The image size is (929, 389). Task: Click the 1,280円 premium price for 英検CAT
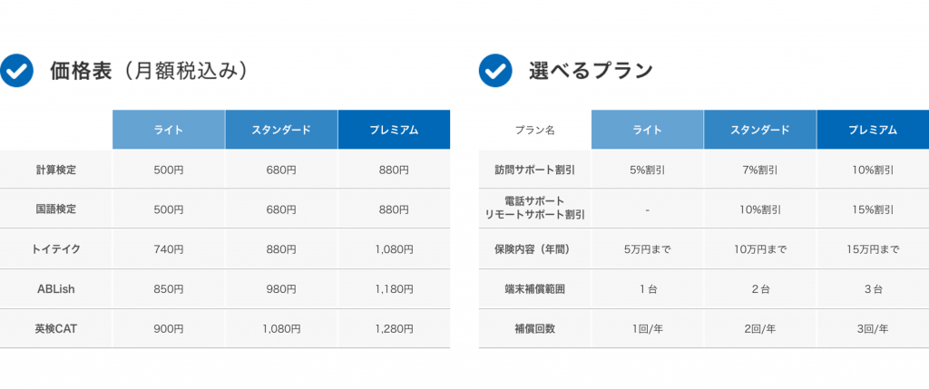coord(394,328)
